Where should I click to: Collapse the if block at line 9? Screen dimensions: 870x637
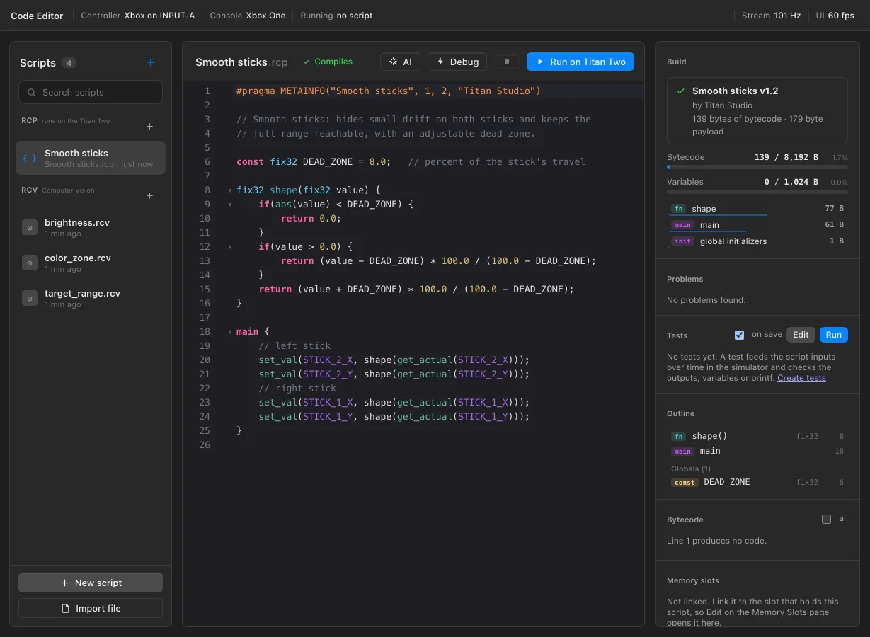(x=229, y=205)
